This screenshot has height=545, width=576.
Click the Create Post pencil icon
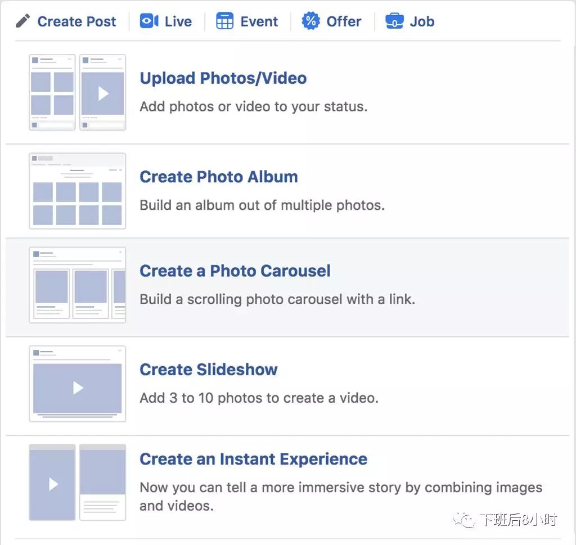coord(22,21)
